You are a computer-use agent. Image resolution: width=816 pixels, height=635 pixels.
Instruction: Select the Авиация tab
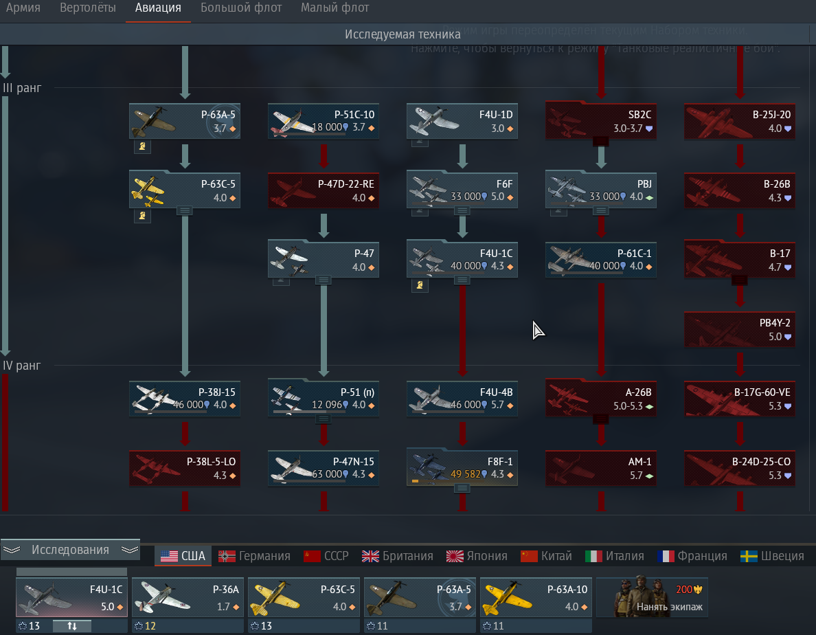[158, 8]
